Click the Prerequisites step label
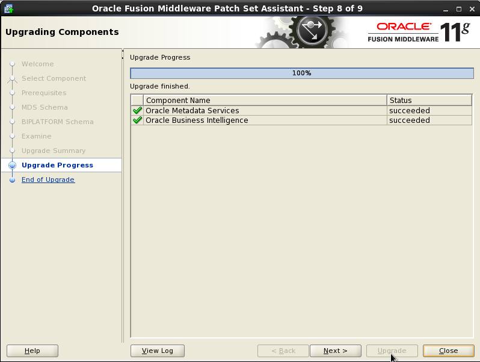 (x=44, y=93)
